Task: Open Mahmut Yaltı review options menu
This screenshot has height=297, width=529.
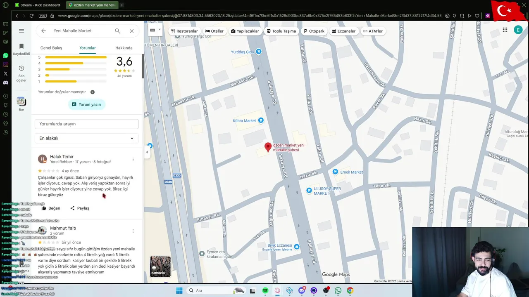Action: point(133,231)
